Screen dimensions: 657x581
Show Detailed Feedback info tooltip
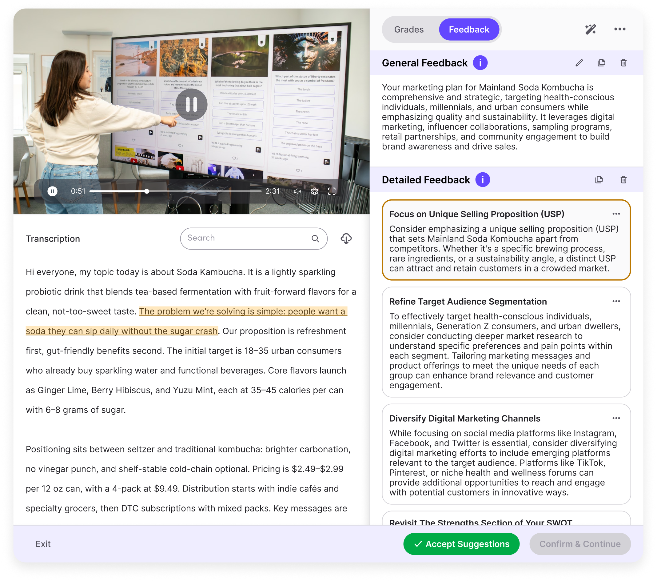click(x=483, y=180)
